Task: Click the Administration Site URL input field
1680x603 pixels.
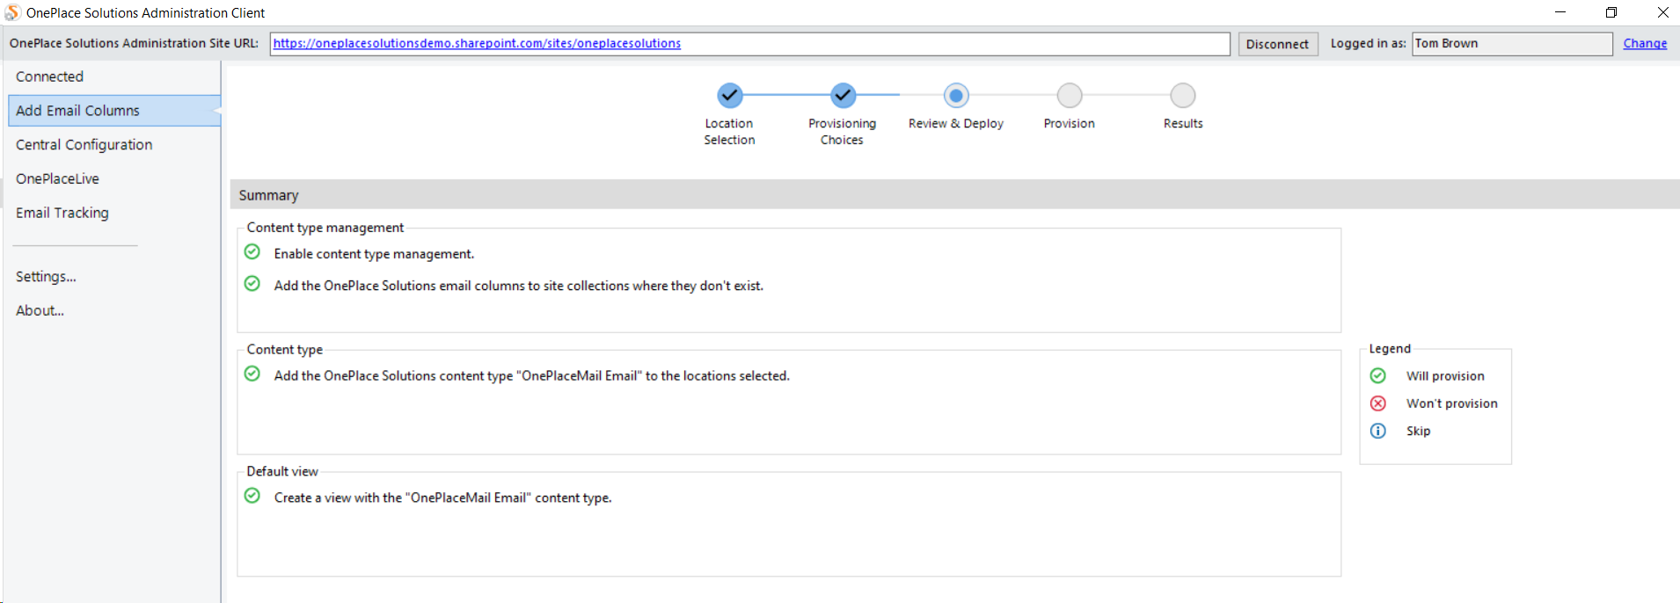Action: (x=750, y=44)
